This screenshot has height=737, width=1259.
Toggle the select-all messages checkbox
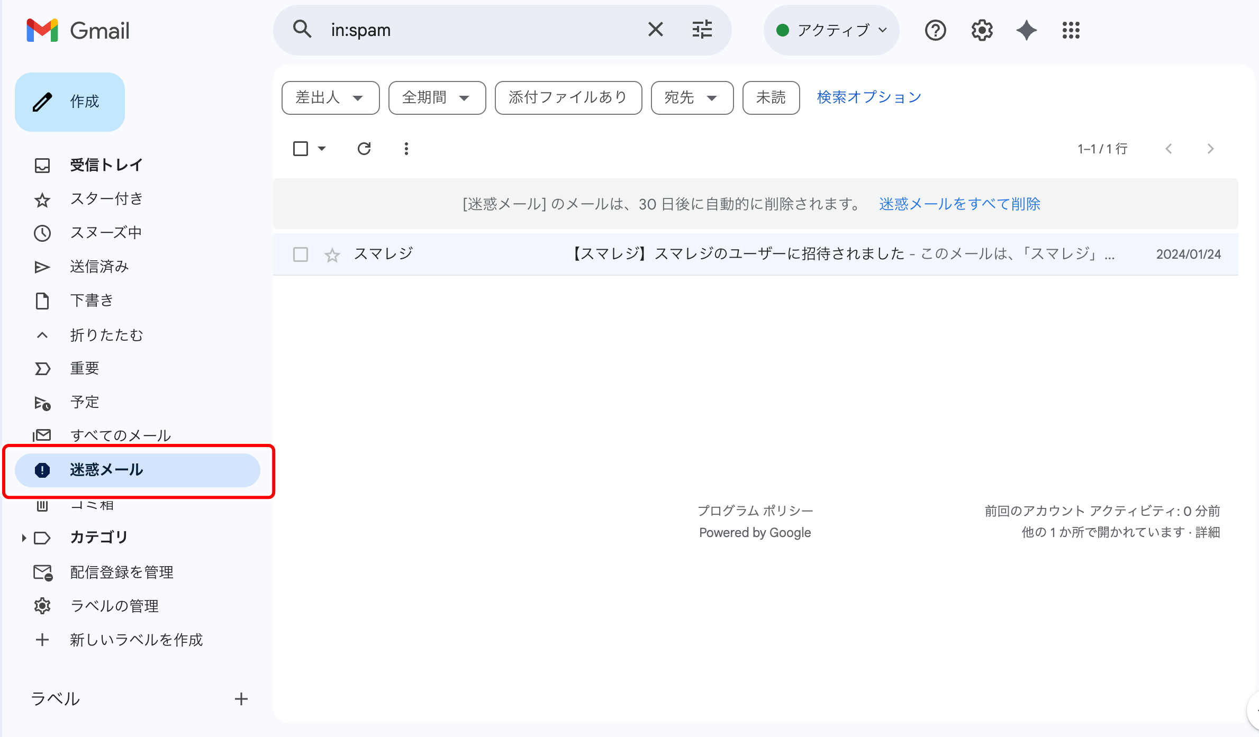(x=300, y=149)
